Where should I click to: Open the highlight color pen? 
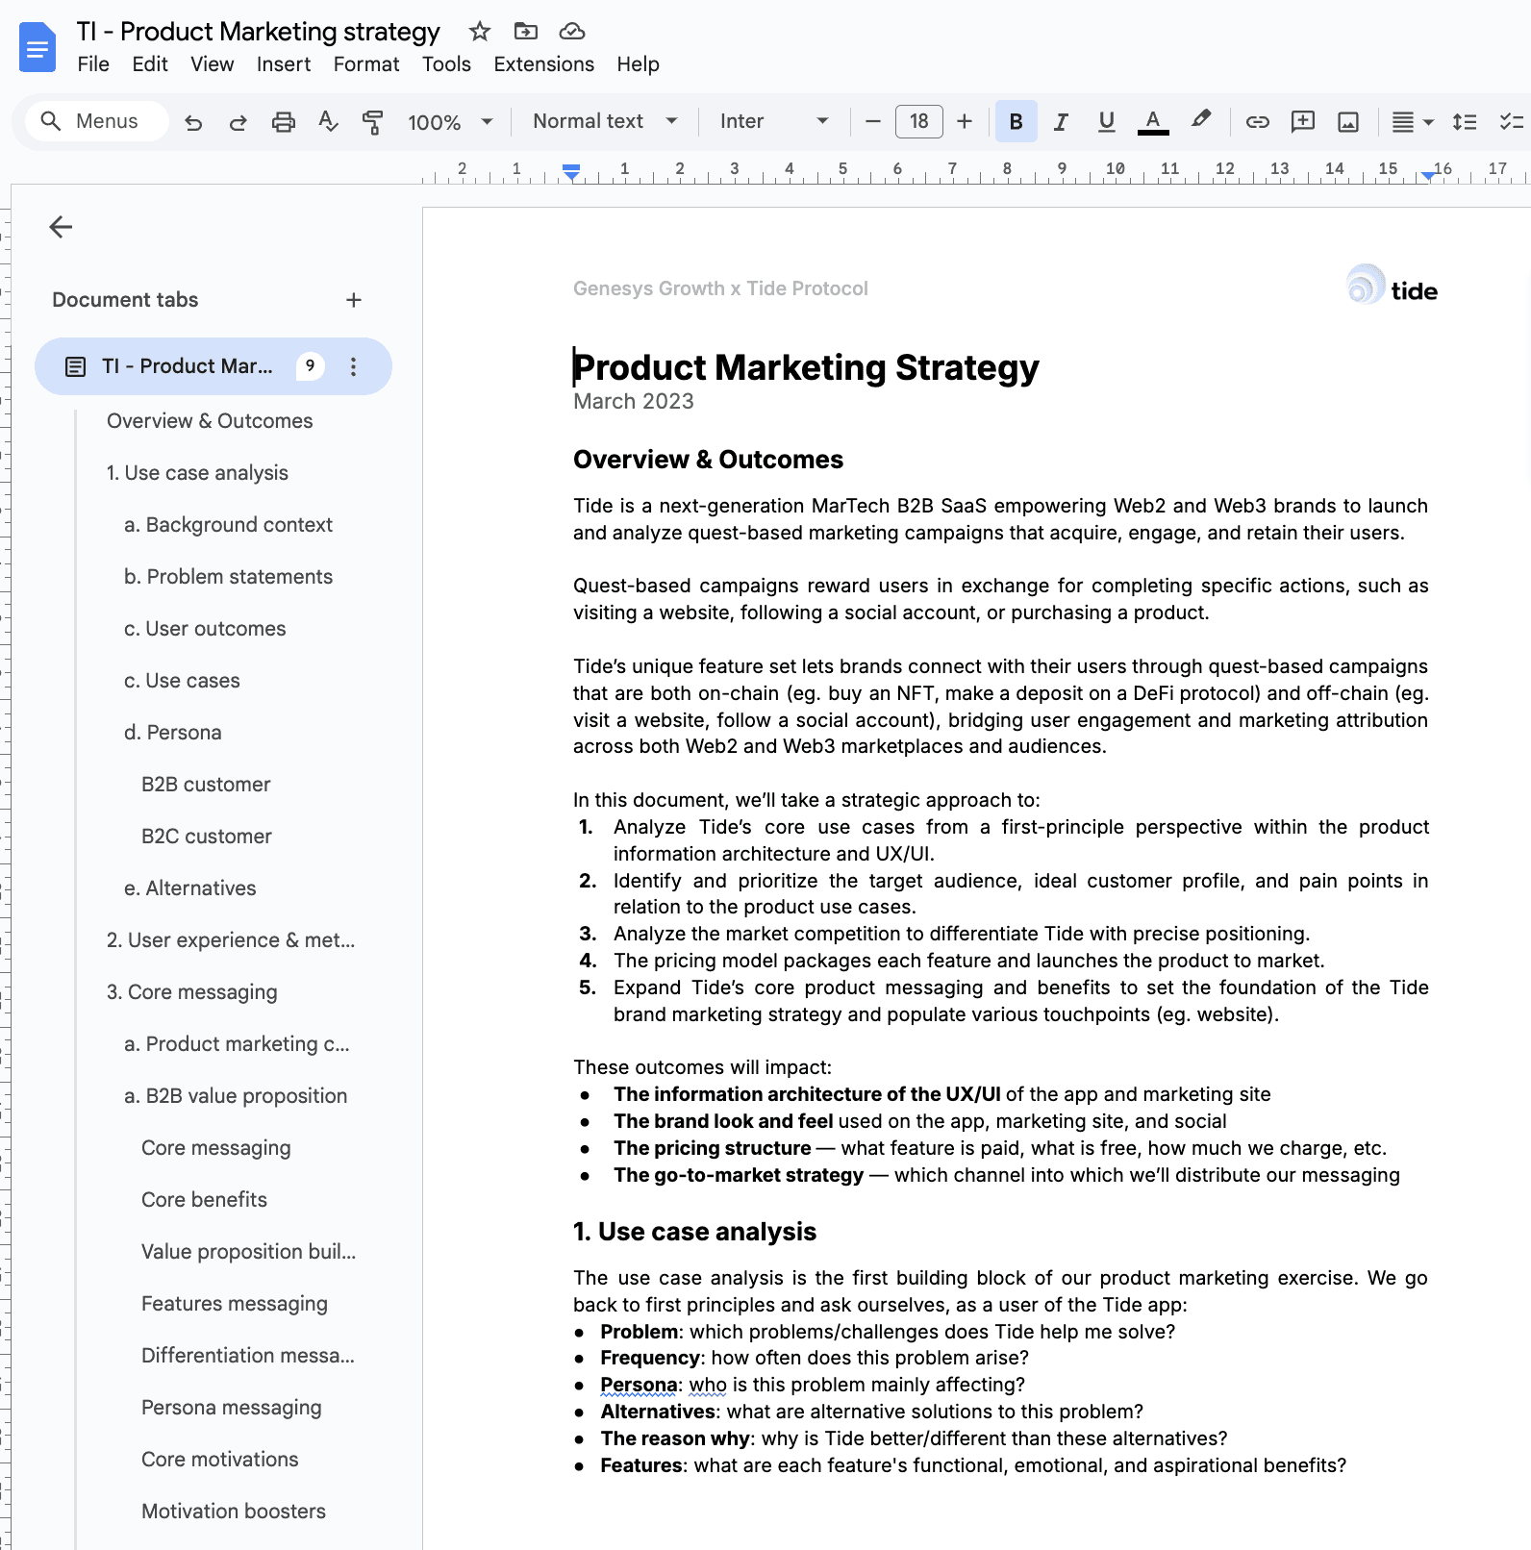[1200, 120]
